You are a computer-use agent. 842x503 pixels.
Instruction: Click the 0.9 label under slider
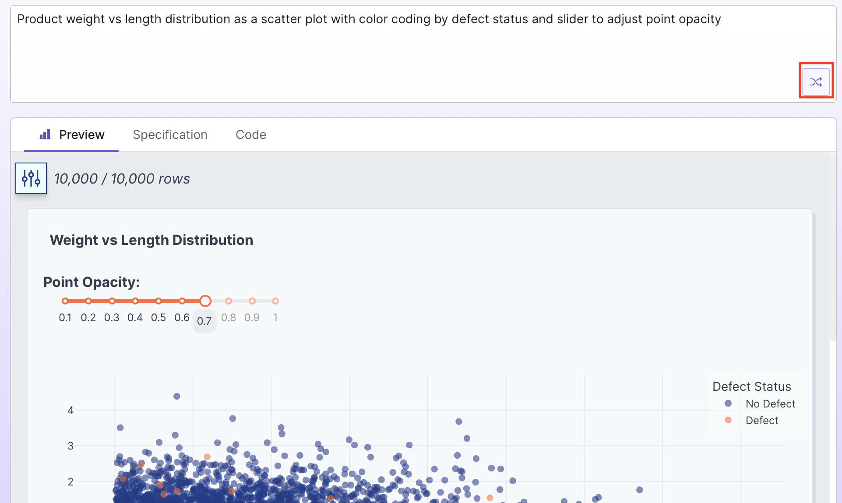252,318
